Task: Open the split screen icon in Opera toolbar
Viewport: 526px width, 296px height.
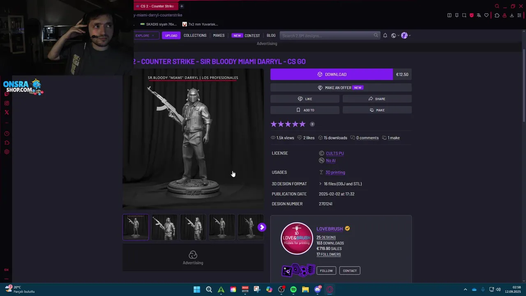Action: tap(449, 15)
